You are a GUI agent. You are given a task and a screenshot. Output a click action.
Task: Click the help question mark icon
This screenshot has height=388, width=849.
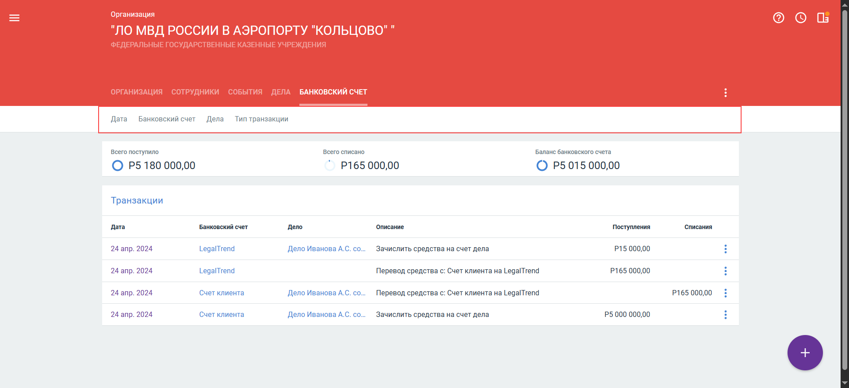pos(778,18)
